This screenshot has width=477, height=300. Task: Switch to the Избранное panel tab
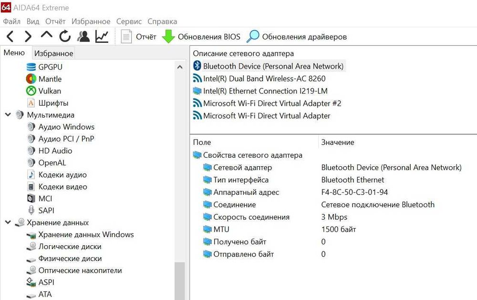pyautogui.click(x=53, y=53)
